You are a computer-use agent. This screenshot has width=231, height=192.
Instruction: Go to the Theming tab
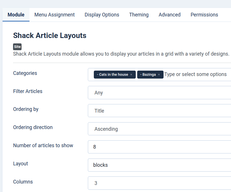point(139,15)
